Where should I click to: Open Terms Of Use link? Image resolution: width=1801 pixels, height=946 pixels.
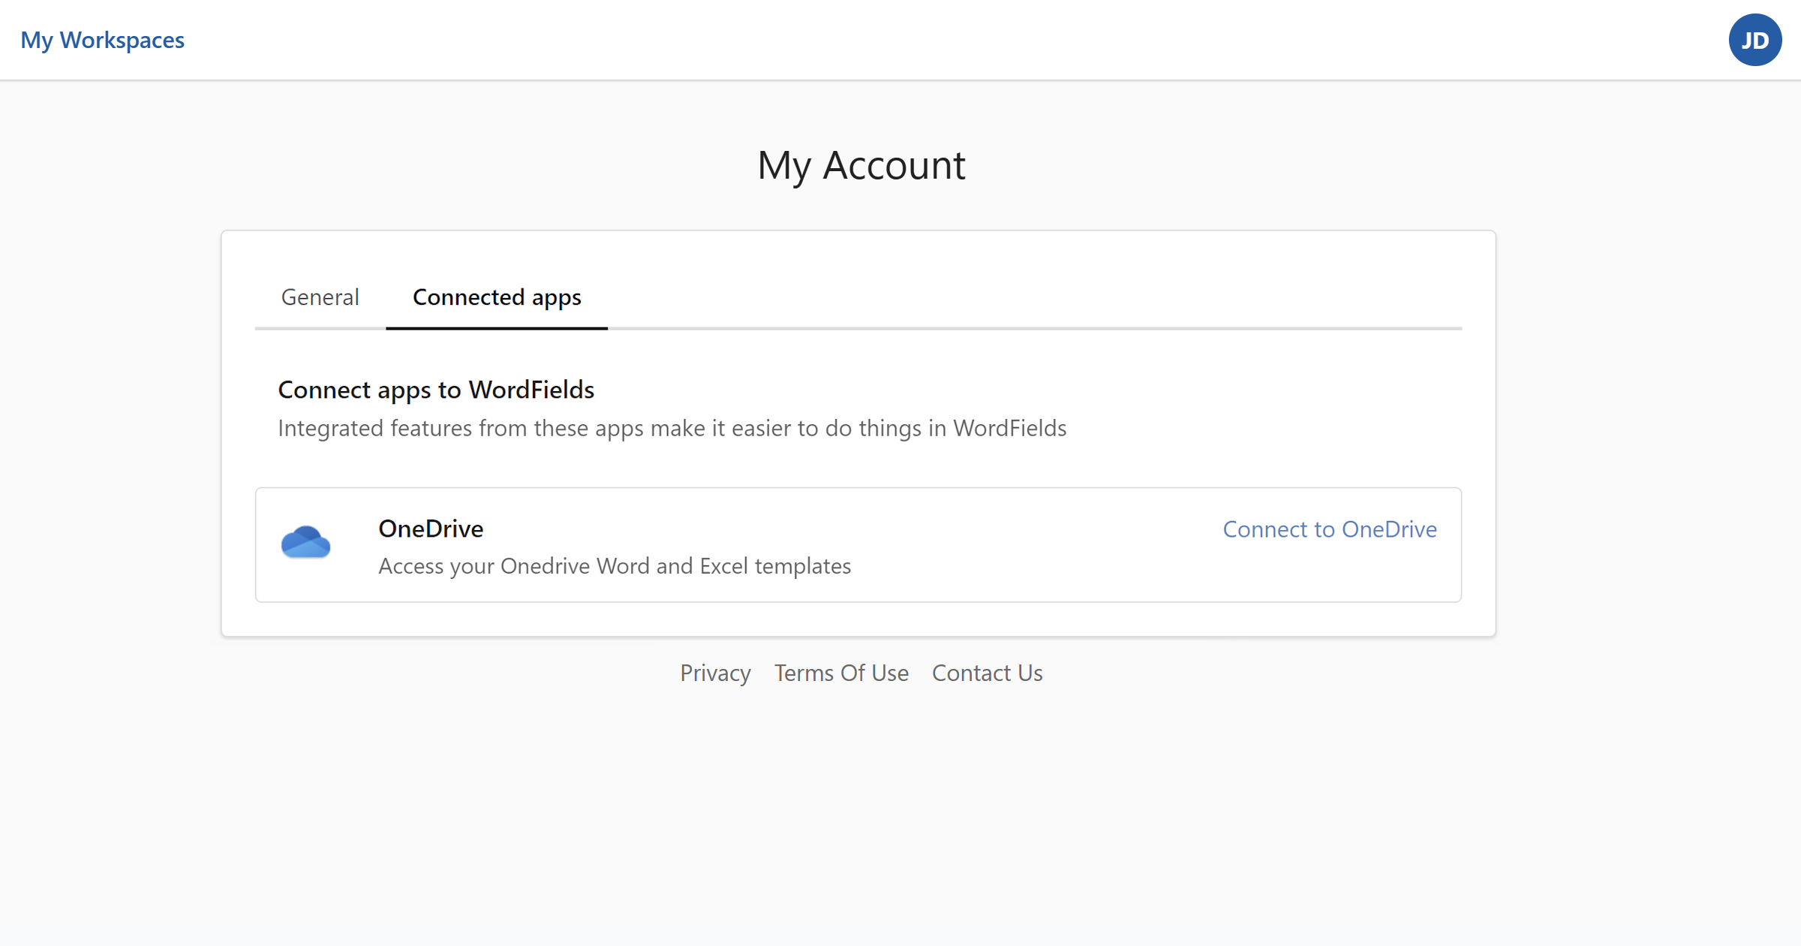[x=841, y=673]
